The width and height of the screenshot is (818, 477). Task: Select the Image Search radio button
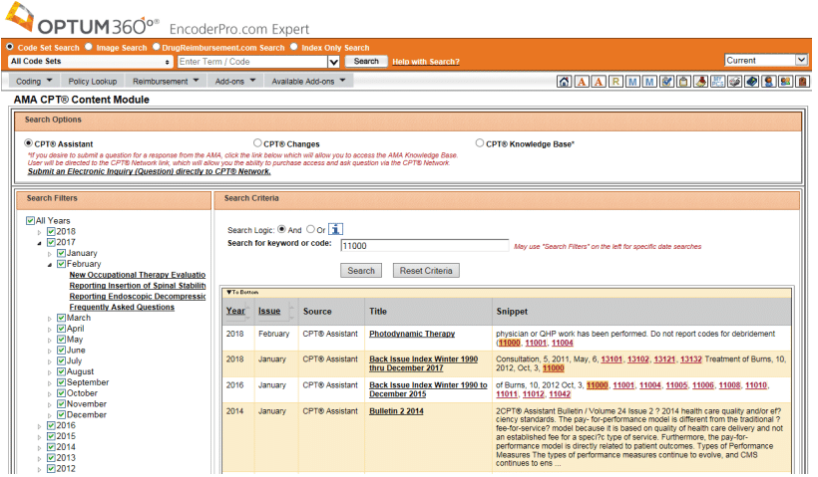pos(89,47)
